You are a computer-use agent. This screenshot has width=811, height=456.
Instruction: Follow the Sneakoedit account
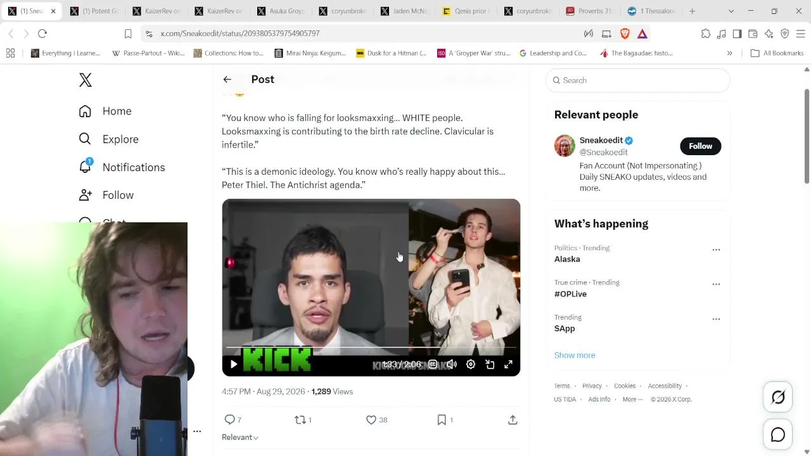[700, 146]
